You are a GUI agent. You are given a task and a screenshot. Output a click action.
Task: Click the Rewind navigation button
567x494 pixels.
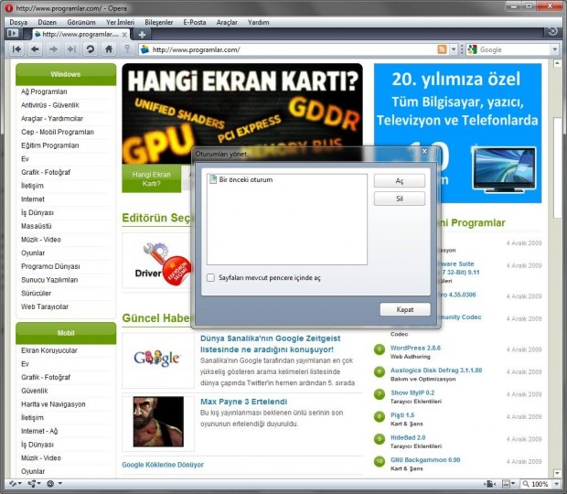(16, 49)
